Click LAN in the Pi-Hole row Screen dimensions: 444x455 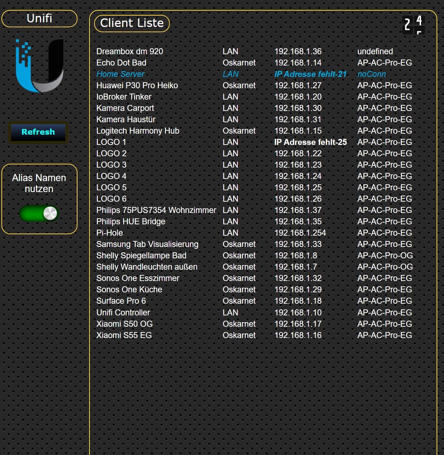pos(230,233)
